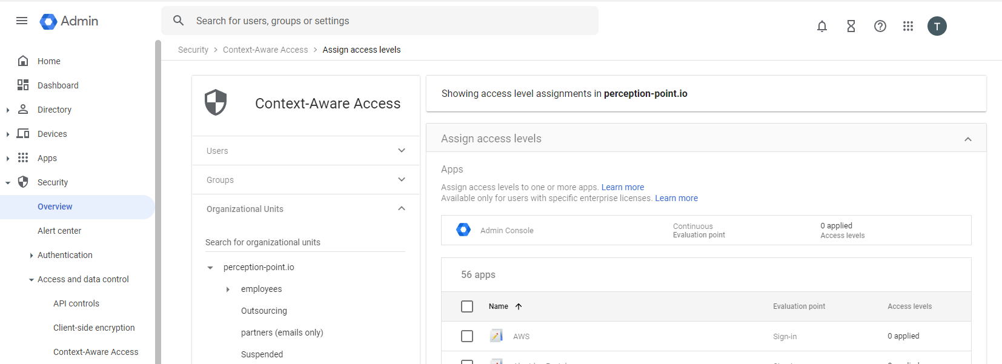Click the Context-Aware Access breadcrumb link
The height and width of the screenshot is (364, 1002).
(x=265, y=50)
